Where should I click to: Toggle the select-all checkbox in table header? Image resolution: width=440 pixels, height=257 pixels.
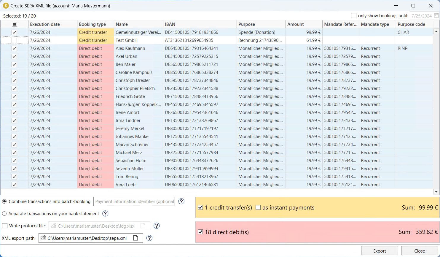(14, 24)
